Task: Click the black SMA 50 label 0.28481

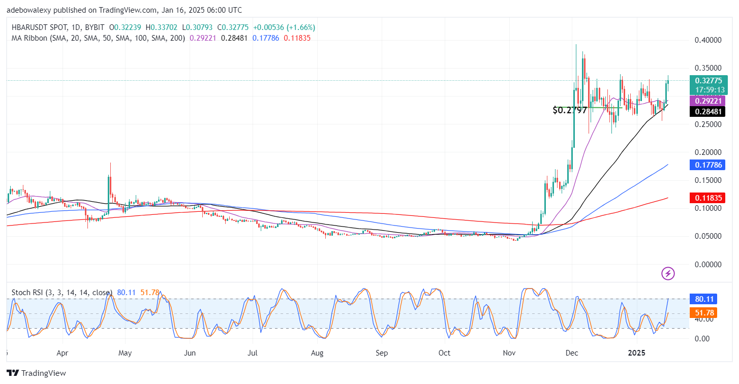Action: pos(709,112)
